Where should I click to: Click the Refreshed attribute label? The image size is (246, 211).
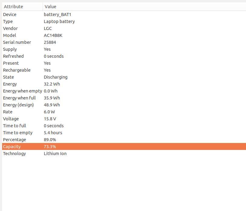coord(13,56)
